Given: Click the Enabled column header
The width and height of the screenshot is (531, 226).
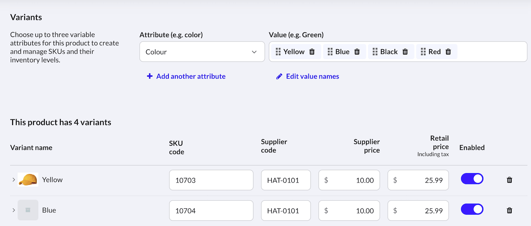Looking at the screenshot, I should pos(472,148).
